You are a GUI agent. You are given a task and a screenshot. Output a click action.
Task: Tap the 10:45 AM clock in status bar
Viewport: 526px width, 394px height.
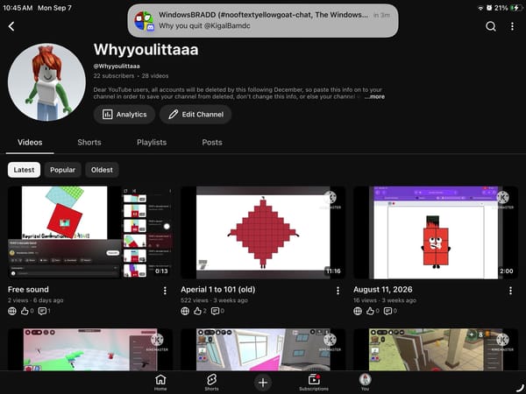(18, 8)
